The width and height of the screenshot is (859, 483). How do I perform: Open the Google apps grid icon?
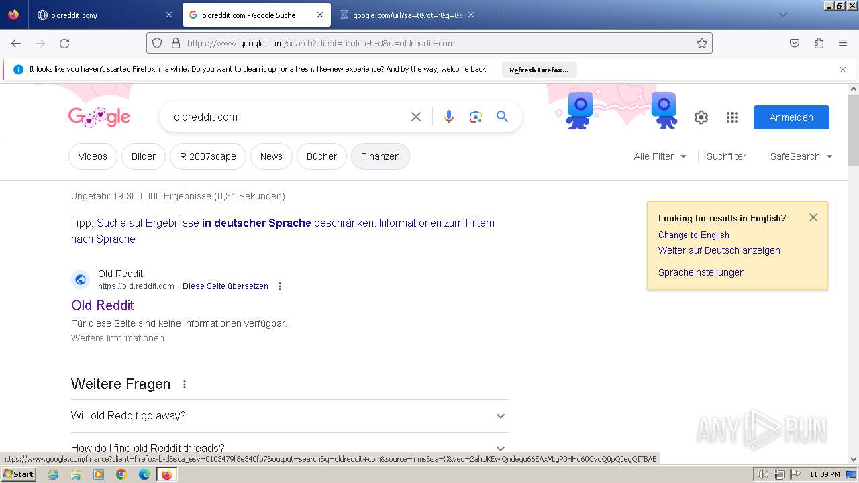point(732,117)
